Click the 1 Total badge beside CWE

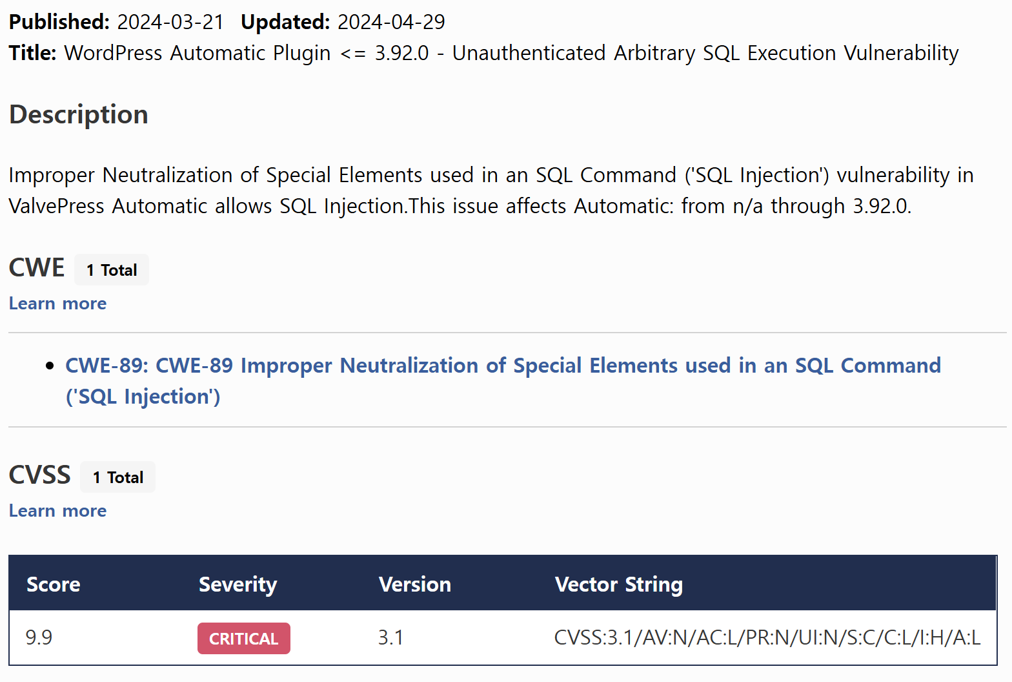(x=112, y=270)
